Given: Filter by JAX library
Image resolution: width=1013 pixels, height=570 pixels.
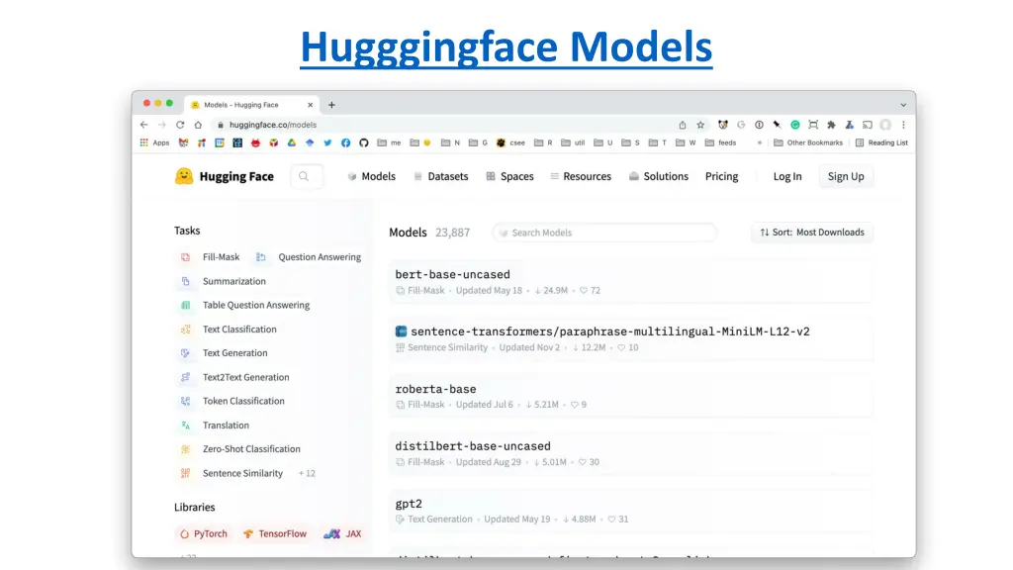Looking at the screenshot, I should click(343, 533).
